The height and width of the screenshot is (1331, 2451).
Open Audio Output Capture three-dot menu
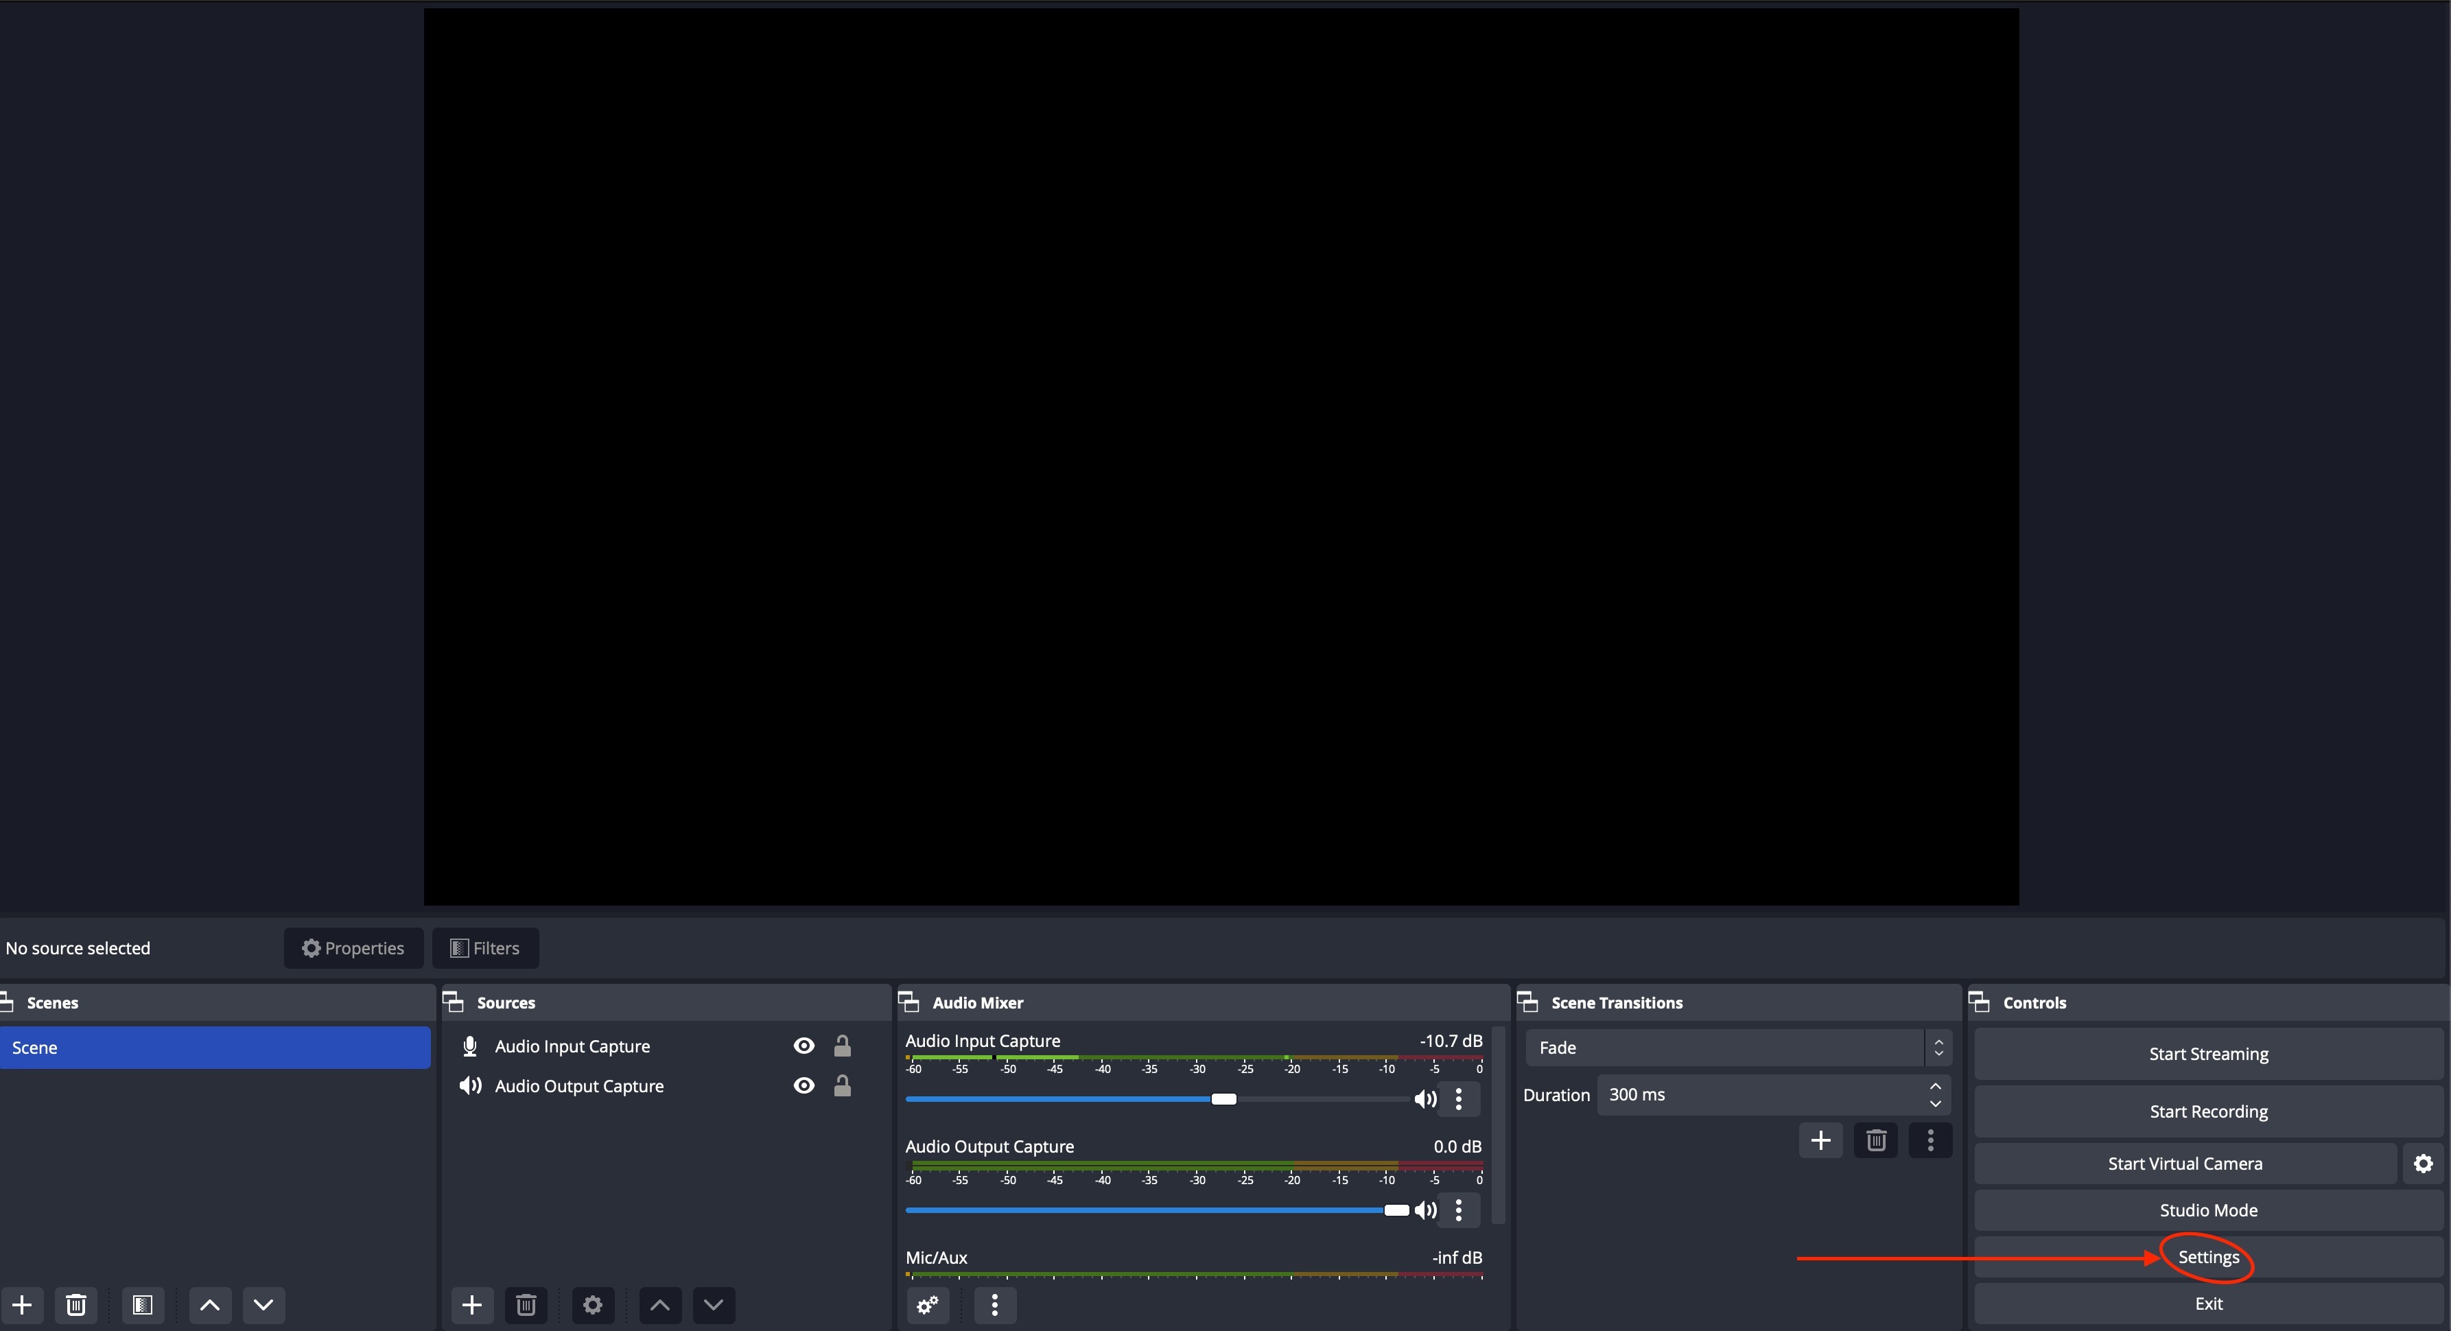tap(1459, 1210)
